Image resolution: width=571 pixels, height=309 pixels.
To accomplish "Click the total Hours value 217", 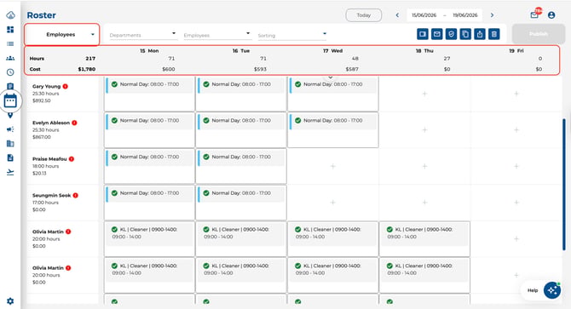I will click(90, 59).
